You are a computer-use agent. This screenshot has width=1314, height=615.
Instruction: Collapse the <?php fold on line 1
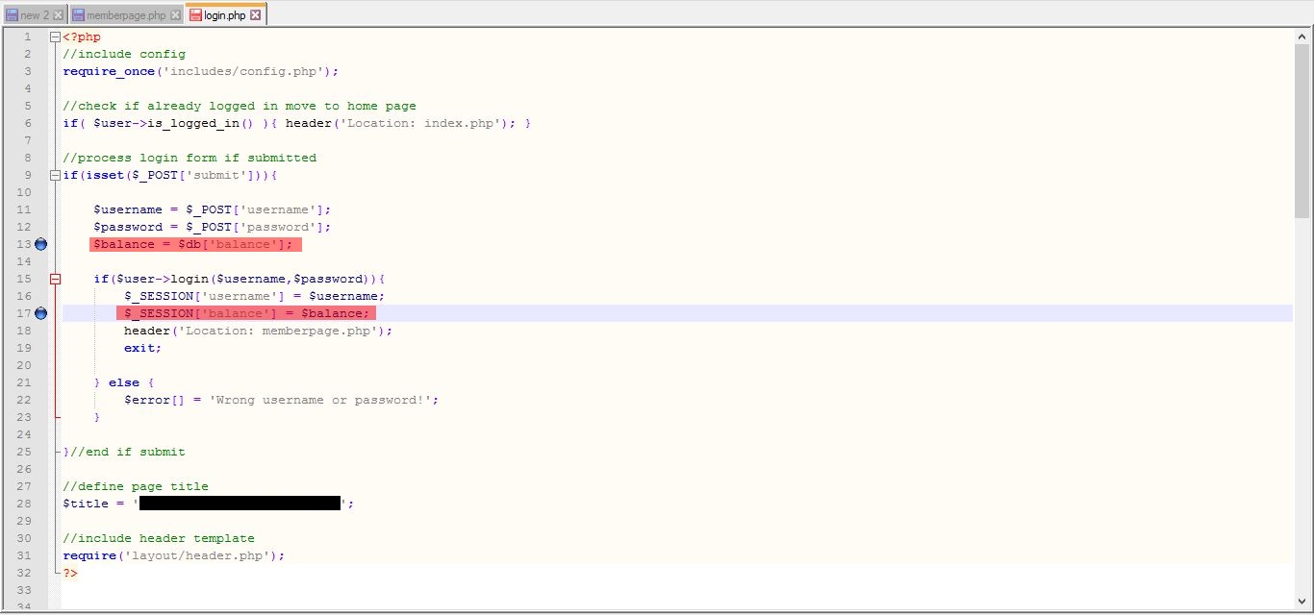coord(55,37)
